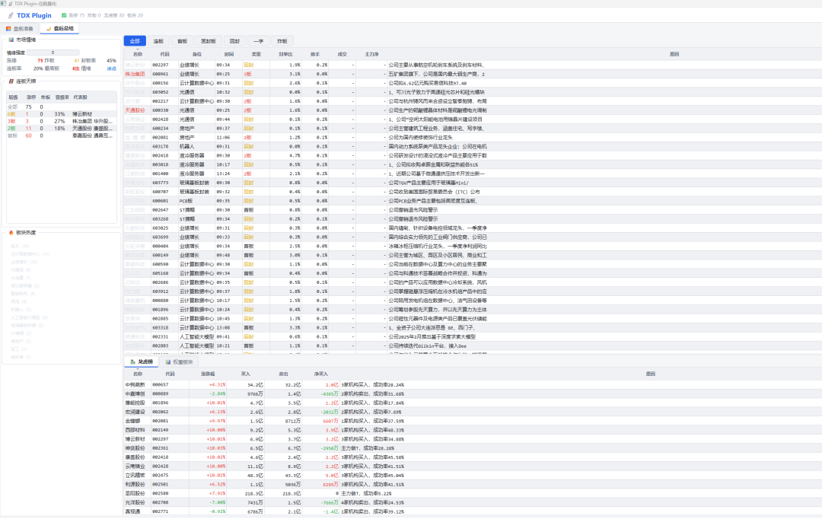This screenshot has width=822, height=519.
Task: Click the 情绪强度 progress bar
Action: [53, 53]
